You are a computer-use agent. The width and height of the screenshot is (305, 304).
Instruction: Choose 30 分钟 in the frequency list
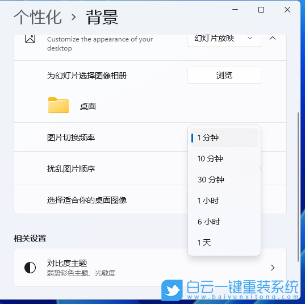pyautogui.click(x=224, y=180)
